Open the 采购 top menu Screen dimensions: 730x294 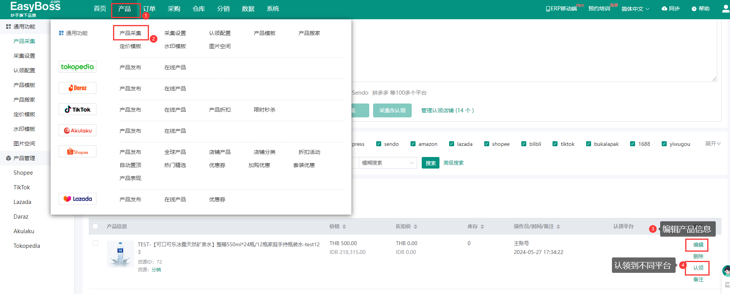[x=174, y=8]
